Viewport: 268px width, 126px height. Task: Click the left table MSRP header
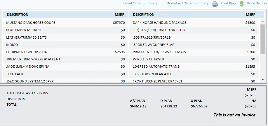pos(119,15)
